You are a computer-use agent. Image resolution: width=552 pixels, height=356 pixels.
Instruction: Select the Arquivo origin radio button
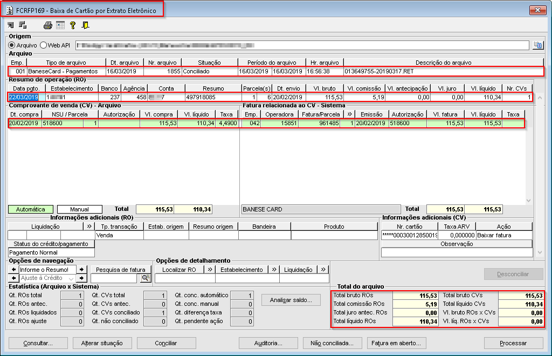tap(12, 45)
